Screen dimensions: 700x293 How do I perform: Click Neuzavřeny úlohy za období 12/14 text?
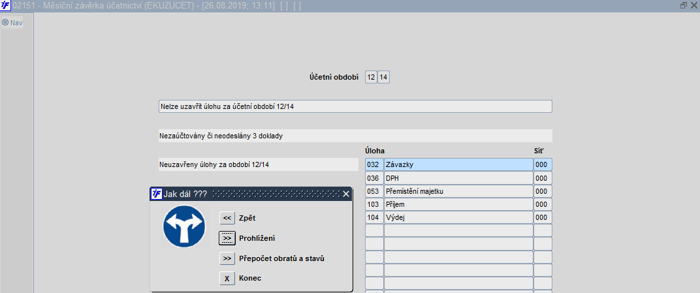pyautogui.click(x=214, y=164)
